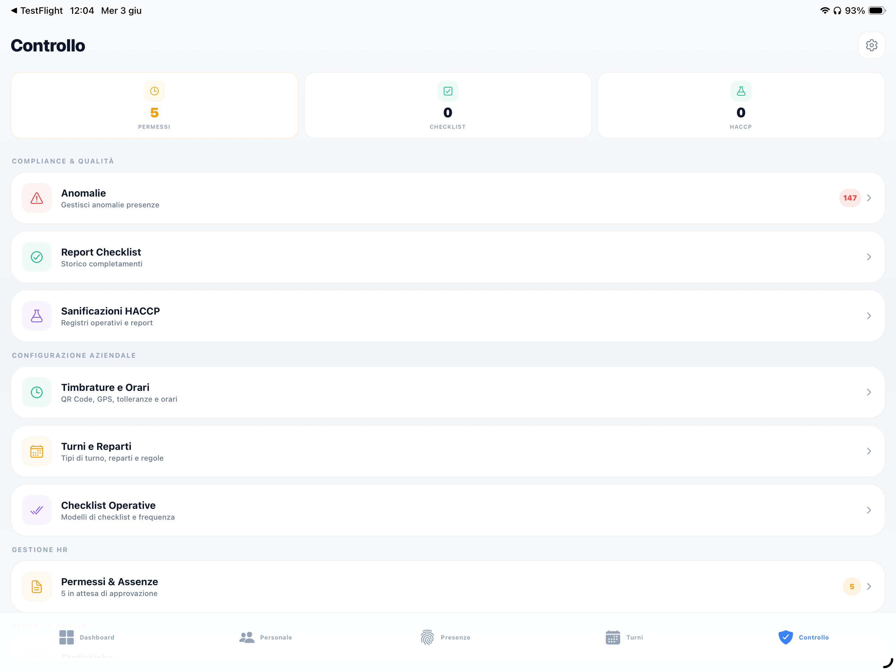Tap the 93% battery percentage text
Viewport: 896px width, 671px height.
pyautogui.click(x=855, y=10)
